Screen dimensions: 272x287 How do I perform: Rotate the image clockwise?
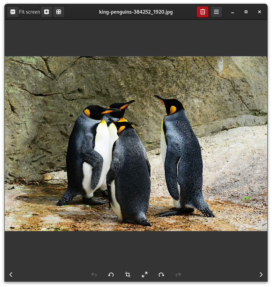(161, 275)
